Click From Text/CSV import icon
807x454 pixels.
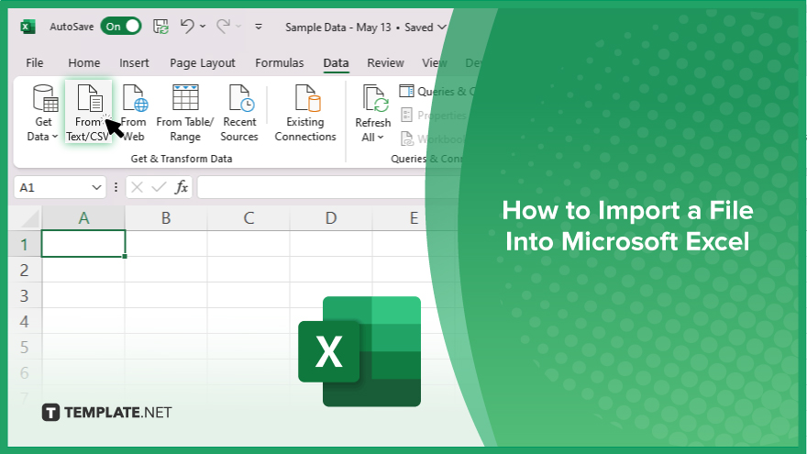[89, 113]
